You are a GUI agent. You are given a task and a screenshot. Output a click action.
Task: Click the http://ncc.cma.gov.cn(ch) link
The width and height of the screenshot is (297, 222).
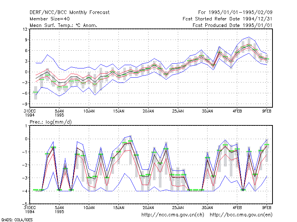point(173,215)
